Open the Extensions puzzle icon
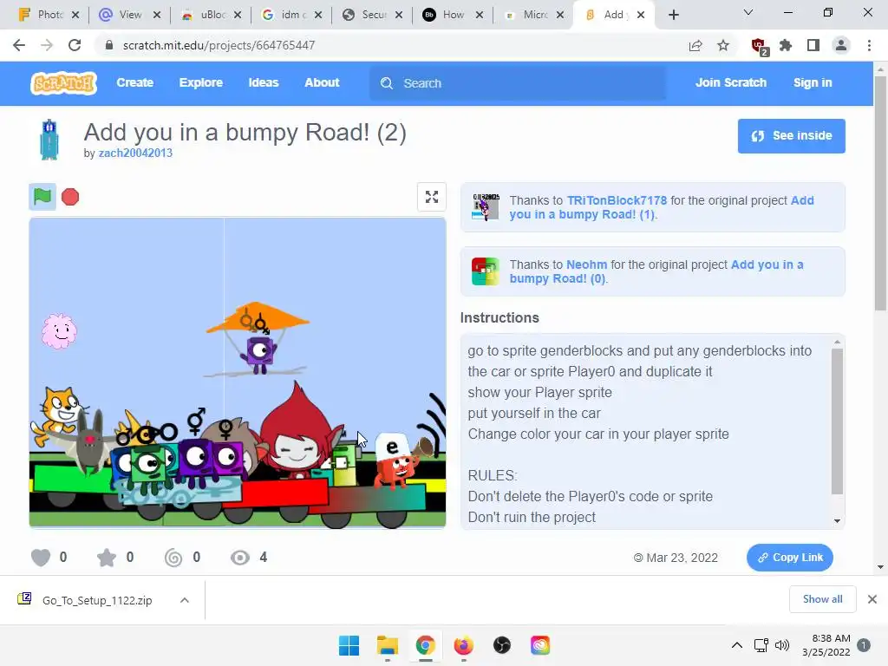The image size is (888, 666). pyautogui.click(x=786, y=45)
